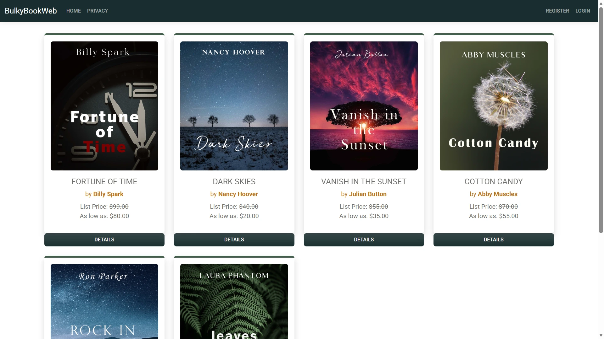The width and height of the screenshot is (604, 339).
Task: View details for Dark Skies
Action: click(x=234, y=239)
